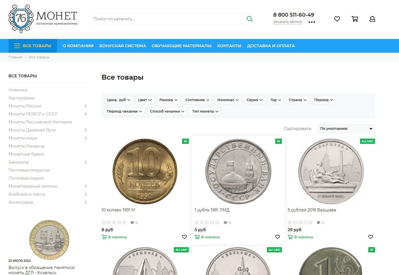The width and height of the screenshot is (399, 275).
Task: Open the ВСЕ ТОВАРЫ menu
Action: tap(33, 46)
